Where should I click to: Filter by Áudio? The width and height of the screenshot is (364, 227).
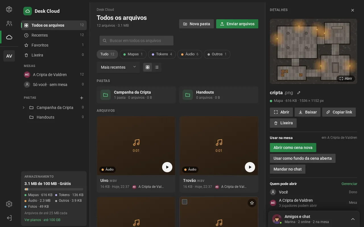pos(190,54)
